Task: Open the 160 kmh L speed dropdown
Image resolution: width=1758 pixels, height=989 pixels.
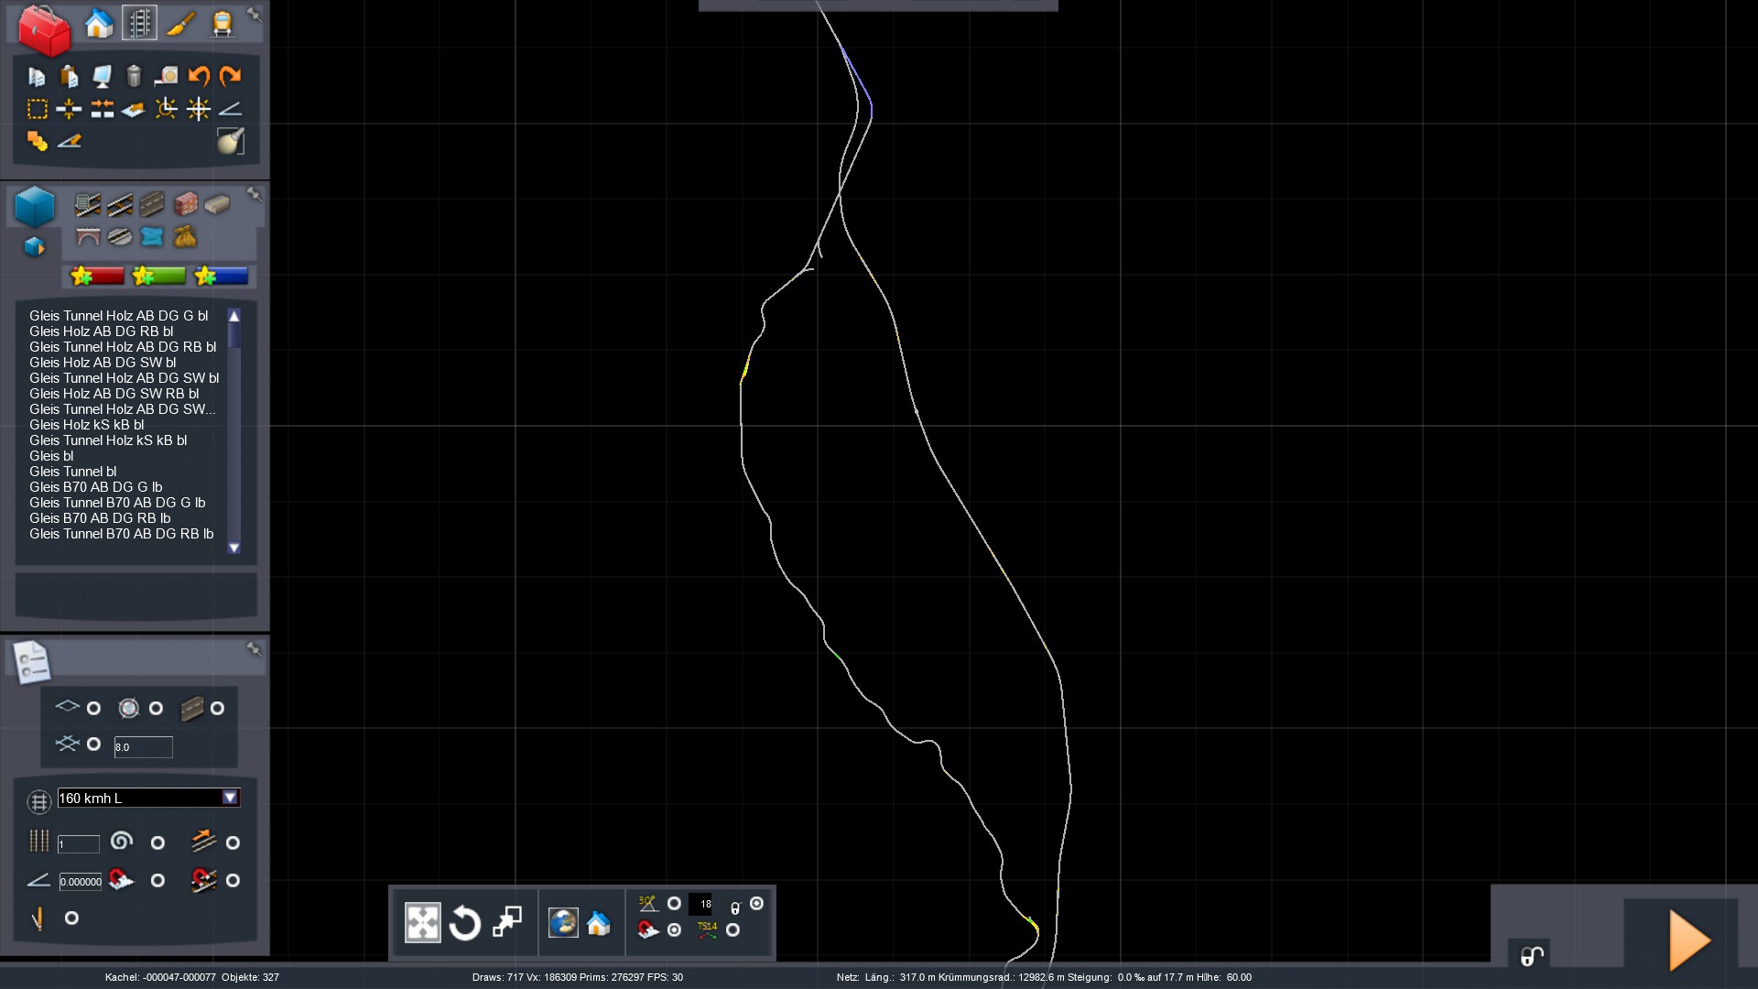Action: (x=230, y=798)
